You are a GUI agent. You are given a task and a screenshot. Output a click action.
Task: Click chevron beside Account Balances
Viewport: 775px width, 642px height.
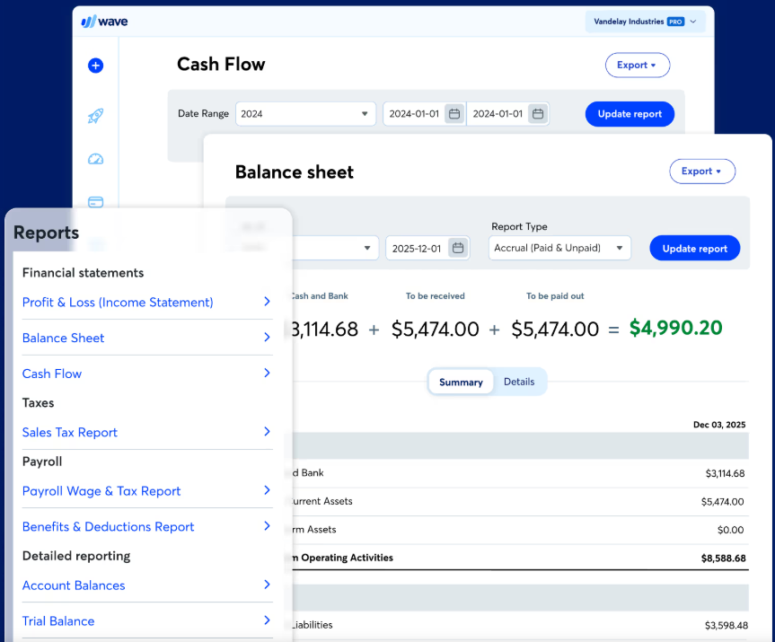(x=267, y=585)
